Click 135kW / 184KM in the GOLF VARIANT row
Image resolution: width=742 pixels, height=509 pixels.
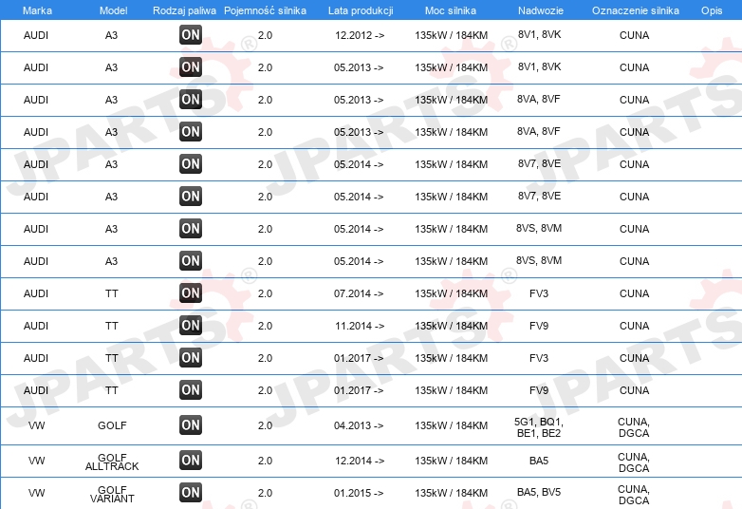coord(451,493)
